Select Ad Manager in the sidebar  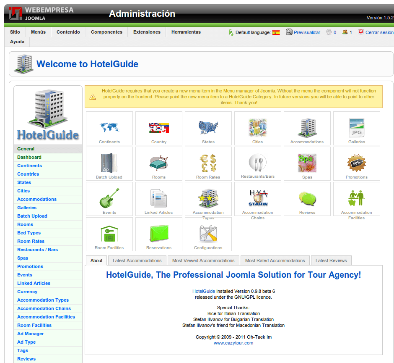click(x=48, y=334)
